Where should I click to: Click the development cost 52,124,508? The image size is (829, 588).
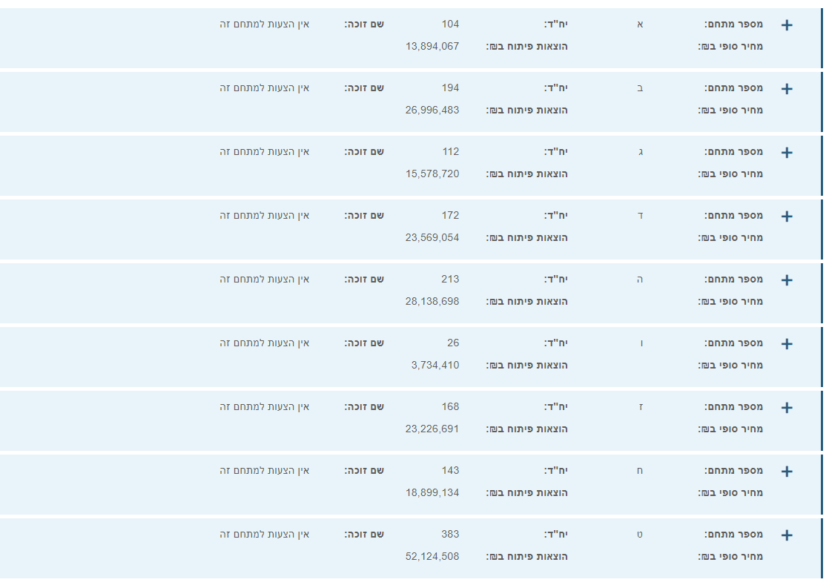coord(432,556)
